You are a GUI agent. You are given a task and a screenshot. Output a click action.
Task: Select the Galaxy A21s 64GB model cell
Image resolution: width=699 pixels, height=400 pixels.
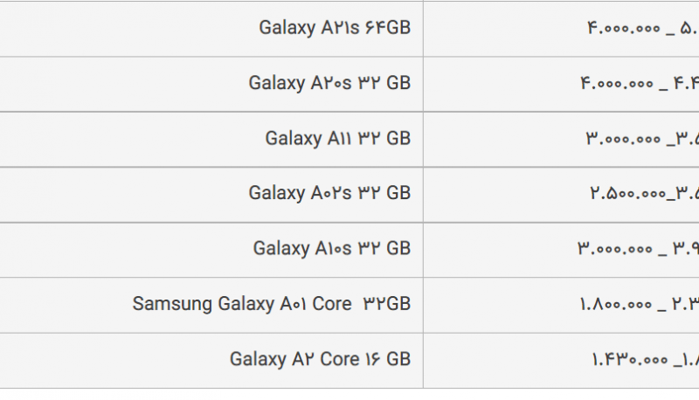click(x=211, y=29)
